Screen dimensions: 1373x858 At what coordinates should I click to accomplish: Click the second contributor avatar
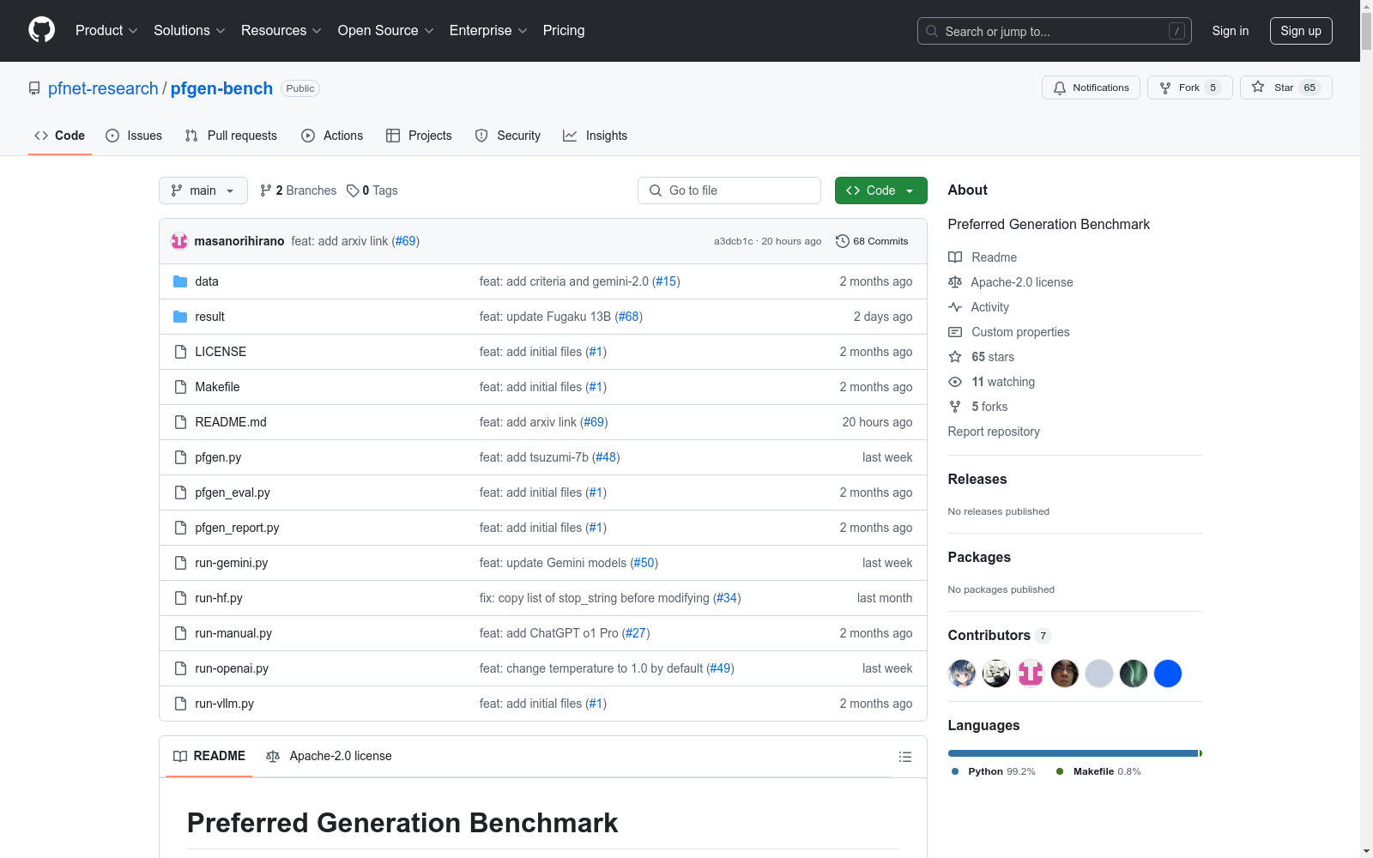tap(996, 674)
